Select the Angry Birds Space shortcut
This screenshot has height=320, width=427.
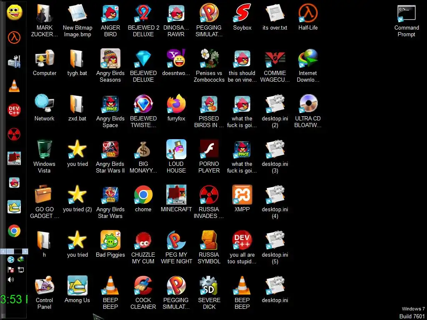[110, 111]
